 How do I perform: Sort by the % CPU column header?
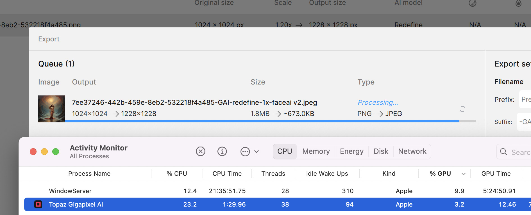click(177, 174)
